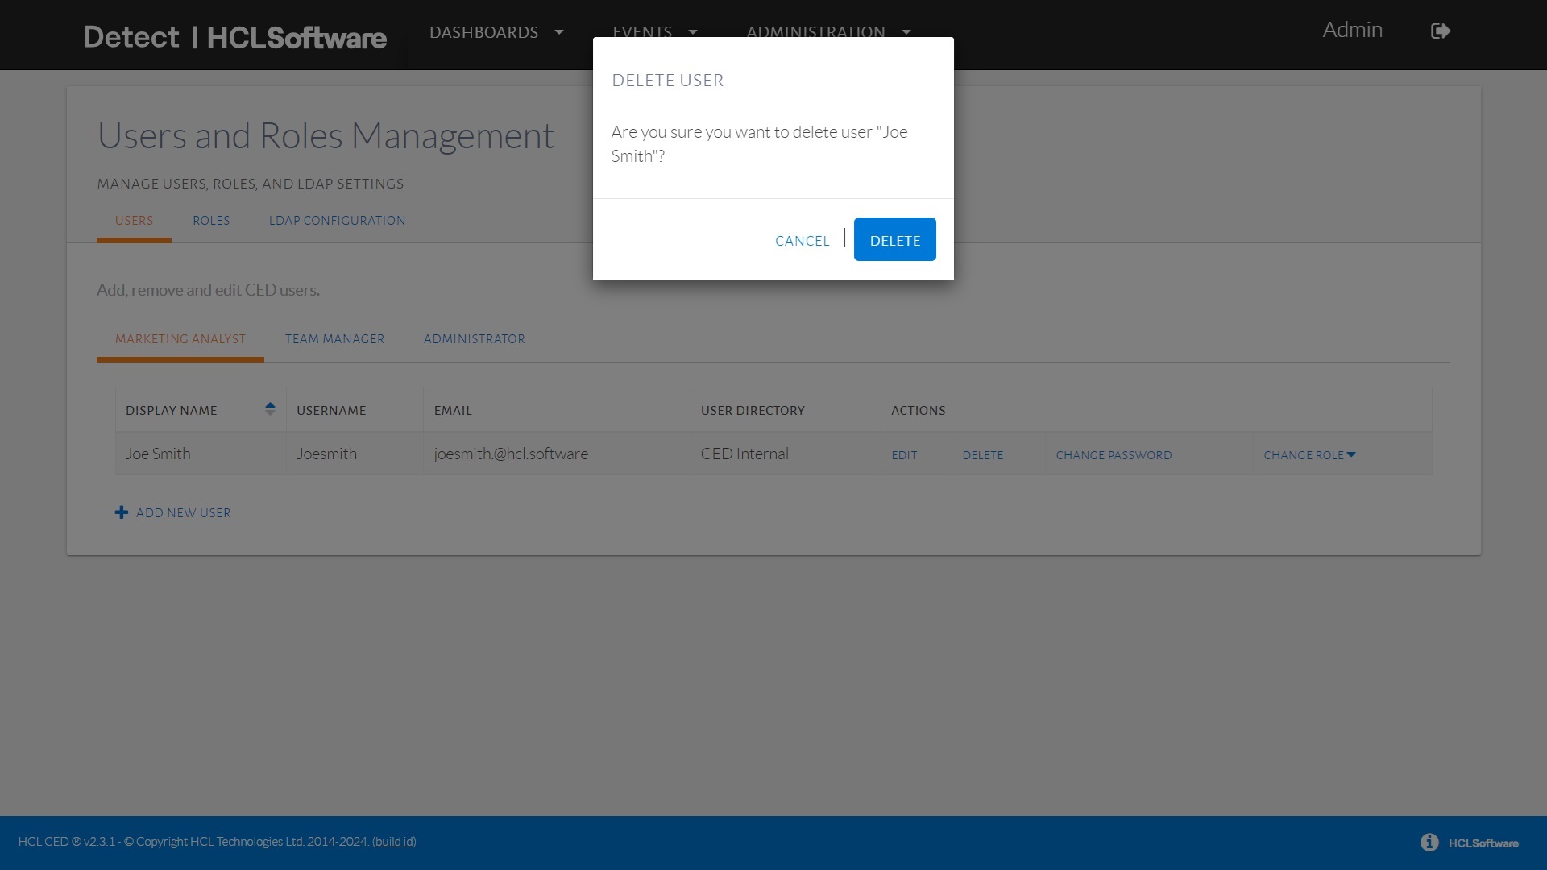Image resolution: width=1547 pixels, height=870 pixels.
Task: Switch to the Roles tab
Action: pos(211,221)
